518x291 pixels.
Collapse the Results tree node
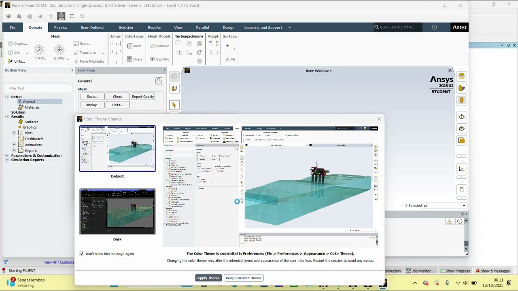point(7,116)
